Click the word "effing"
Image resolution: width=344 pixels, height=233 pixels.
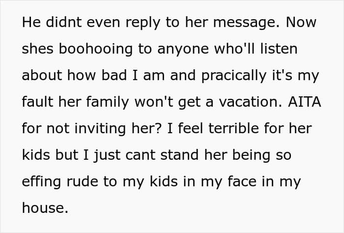[x=41, y=182]
